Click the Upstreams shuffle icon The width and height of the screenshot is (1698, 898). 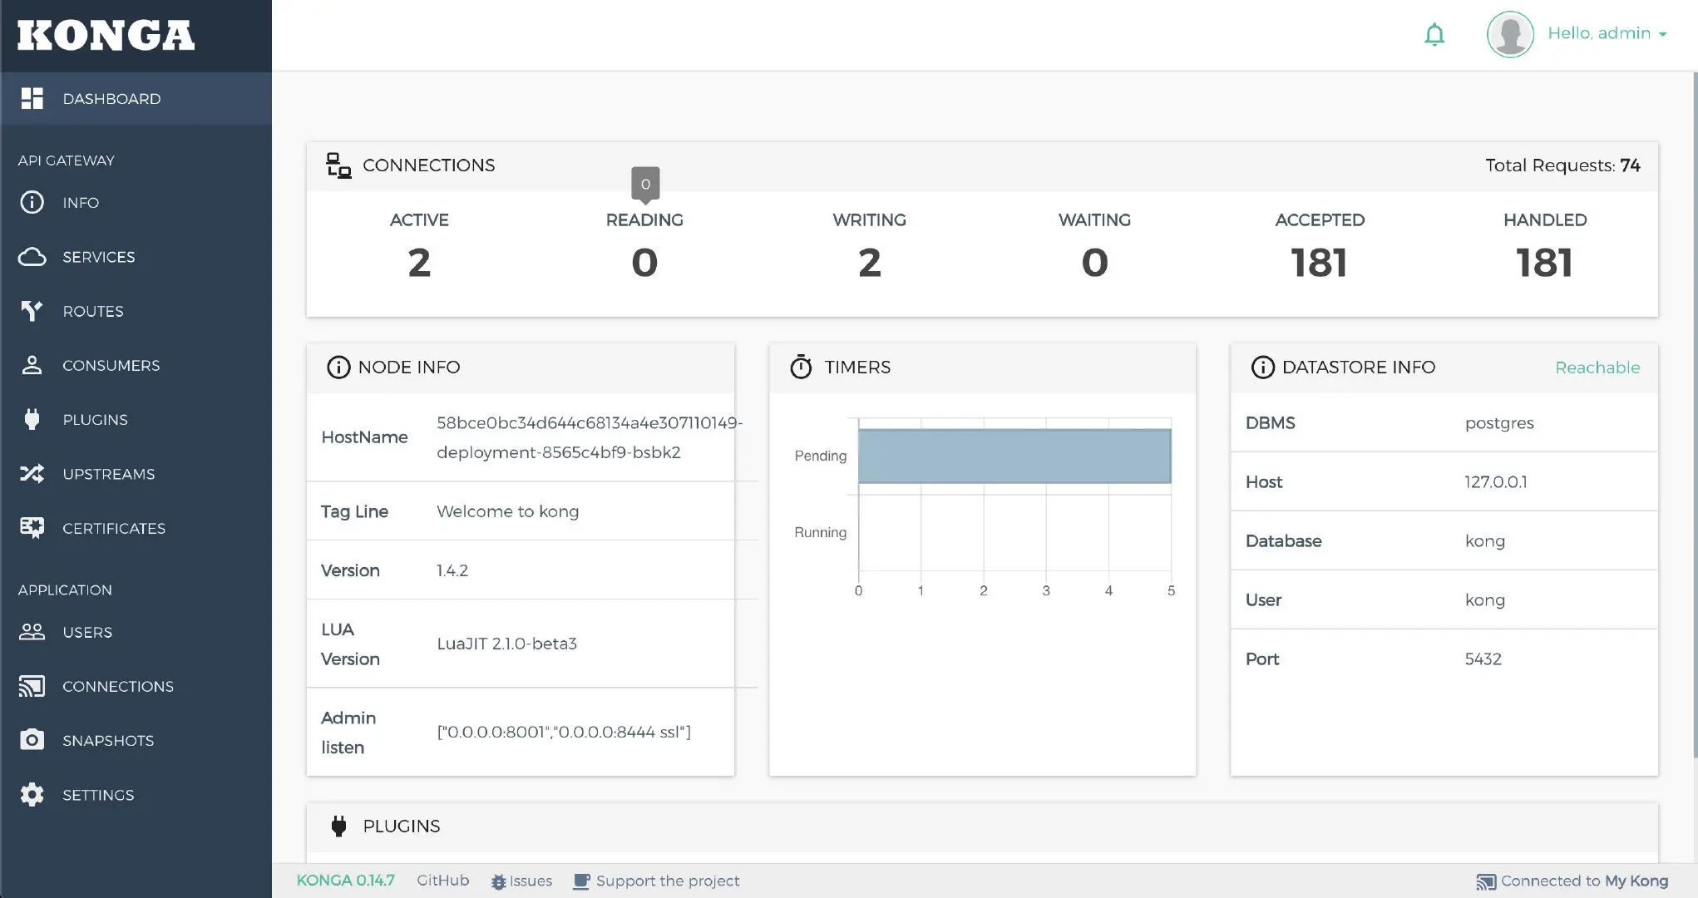[x=32, y=474]
